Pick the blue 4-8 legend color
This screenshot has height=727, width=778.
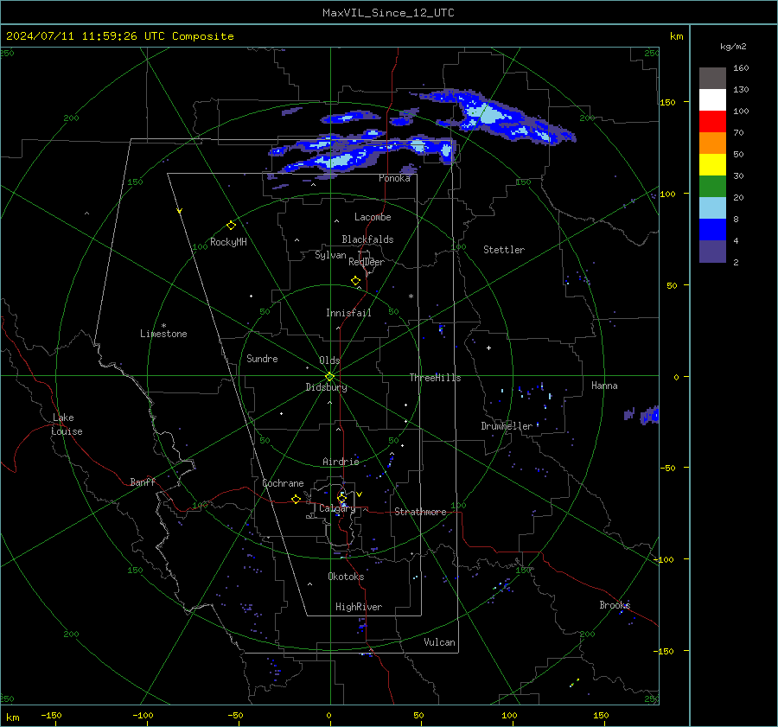(712, 229)
